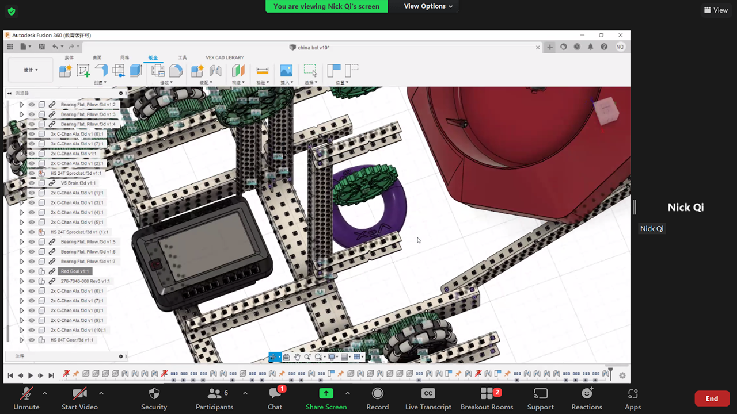Click the Insert image icon
The height and width of the screenshot is (414, 737).
[x=286, y=71]
